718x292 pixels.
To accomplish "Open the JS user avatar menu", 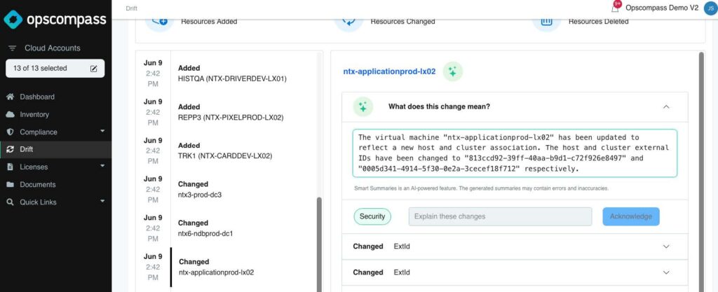I will 710,8.
